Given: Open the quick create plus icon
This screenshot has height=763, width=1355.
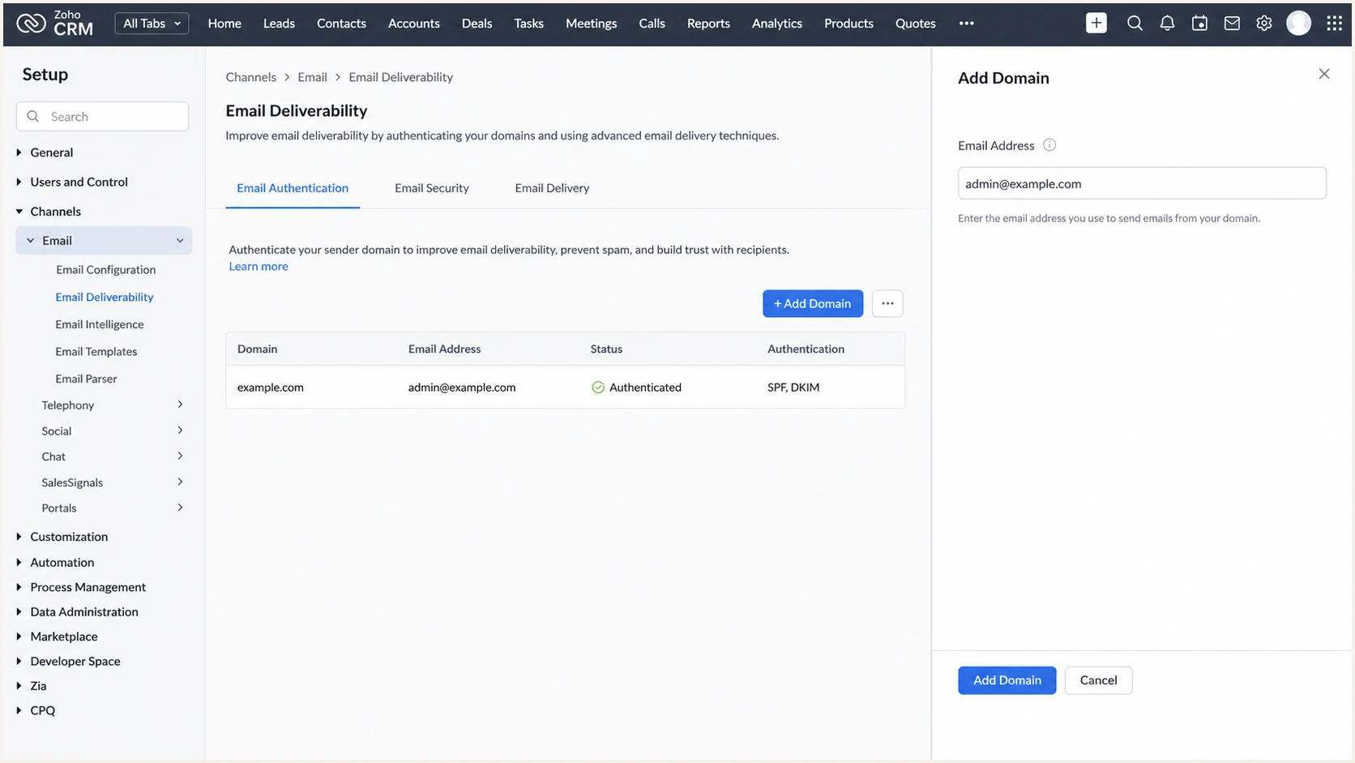Looking at the screenshot, I should click(1096, 24).
